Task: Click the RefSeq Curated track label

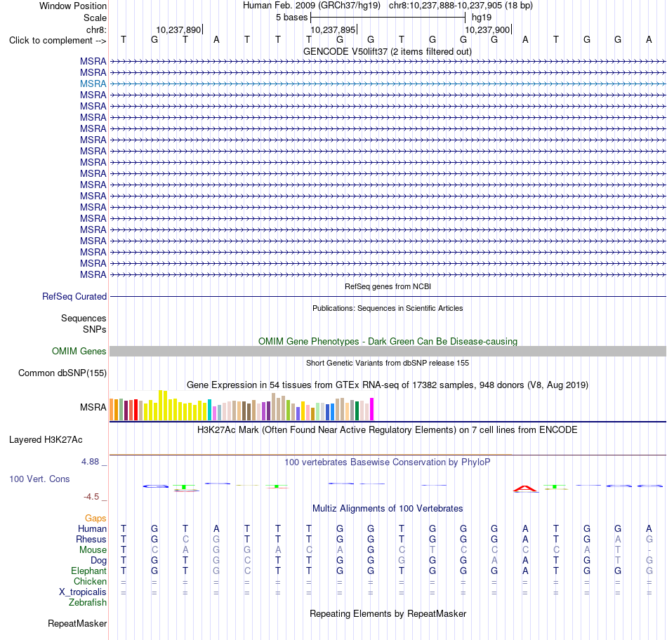Action: coord(74,296)
